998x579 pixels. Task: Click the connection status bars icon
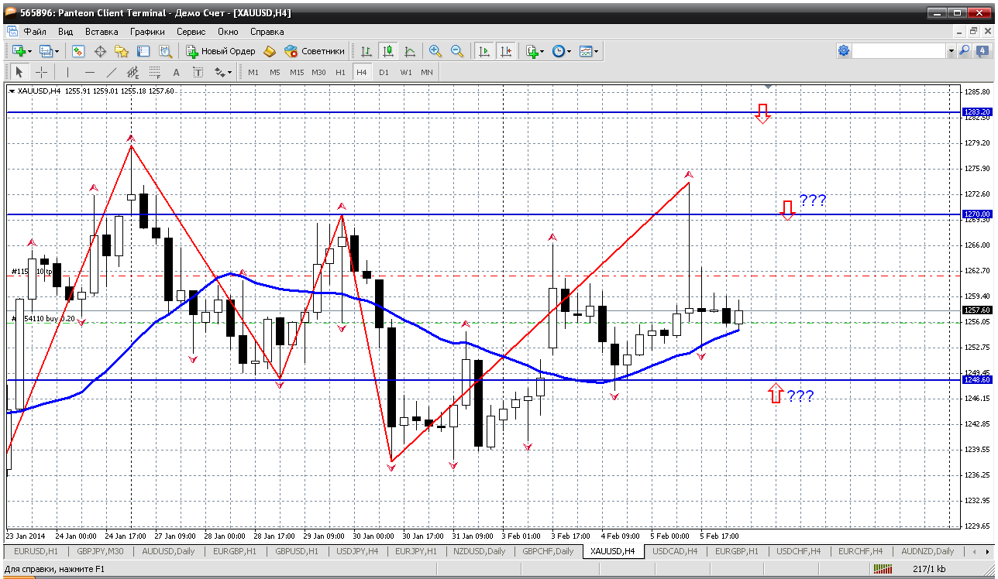tap(883, 570)
